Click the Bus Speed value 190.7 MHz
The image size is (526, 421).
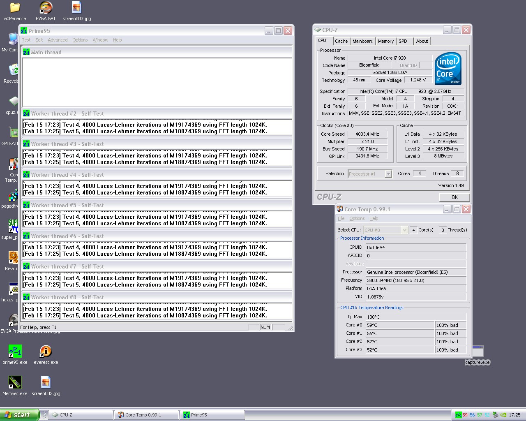[367, 149]
